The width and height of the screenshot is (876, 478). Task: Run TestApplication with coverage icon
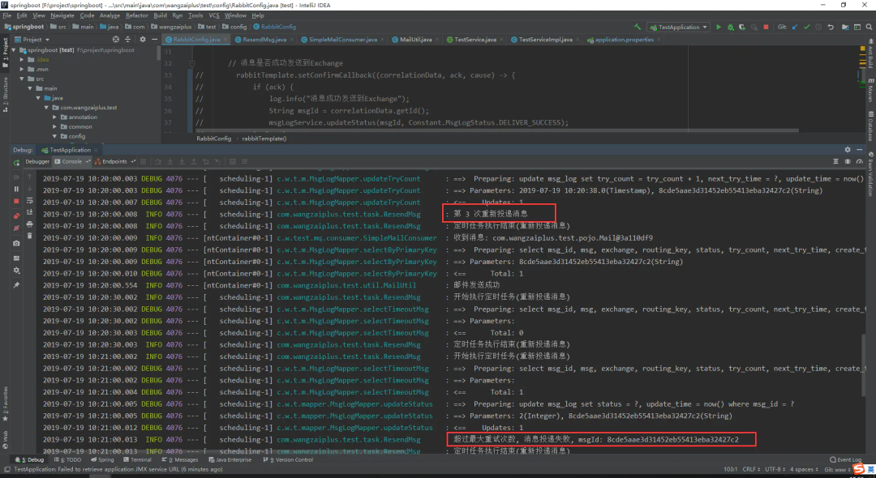point(742,27)
